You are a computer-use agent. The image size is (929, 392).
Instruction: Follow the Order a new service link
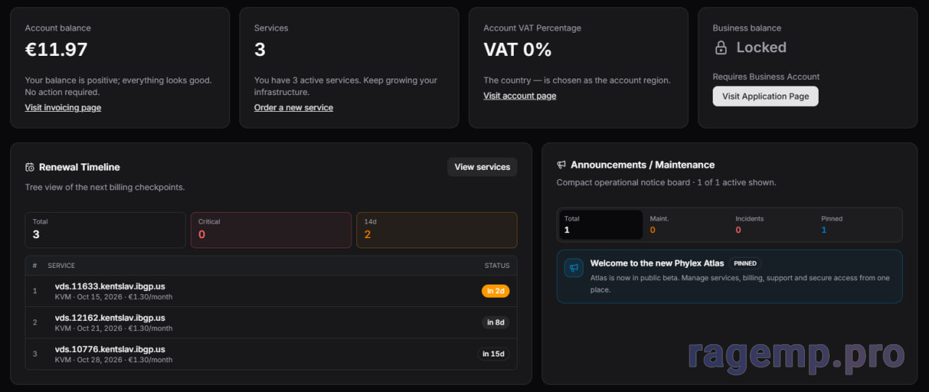coord(293,107)
